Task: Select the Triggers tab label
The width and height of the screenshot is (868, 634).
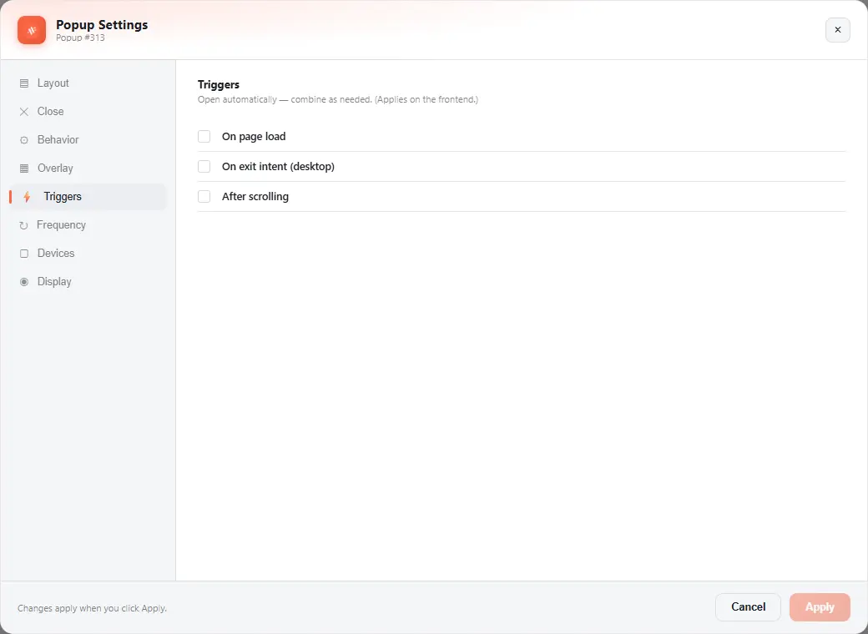Action: (x=63, y=196)
